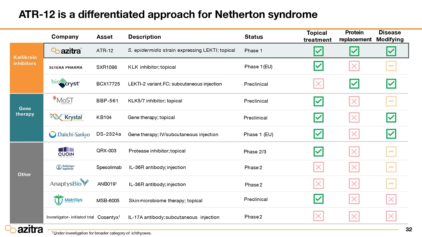Click SXR1096 Protein replacement red X box
This screenshot has width=422, height=237.
pyautogui.click(x=354, y=66)
